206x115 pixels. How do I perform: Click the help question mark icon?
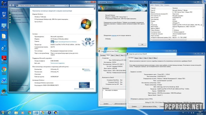click(95, 9)
